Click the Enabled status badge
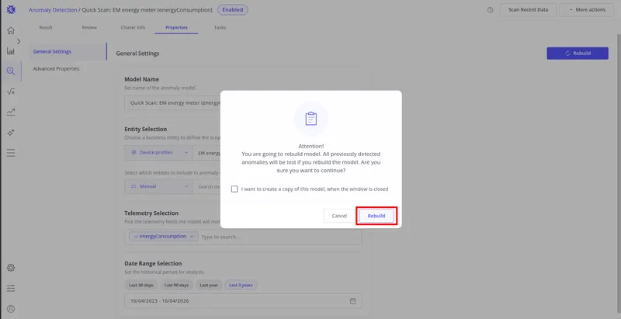 coord(233,10)
